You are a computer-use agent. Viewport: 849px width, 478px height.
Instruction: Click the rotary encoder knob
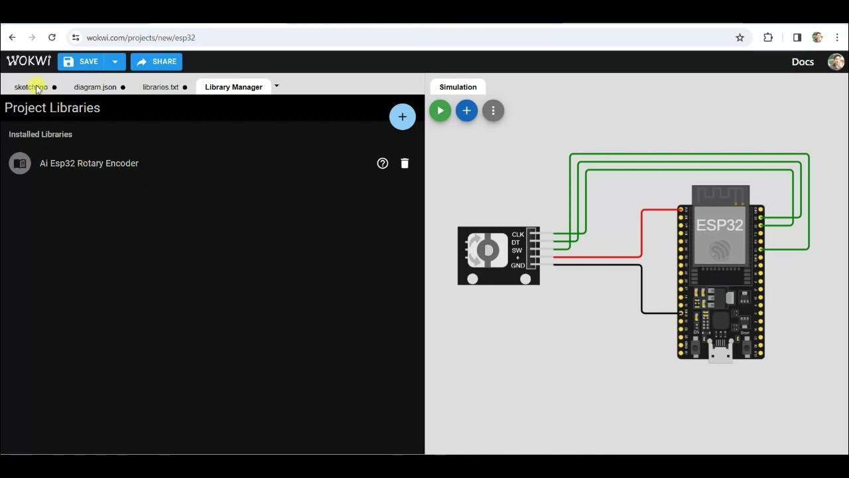[488, 250]
